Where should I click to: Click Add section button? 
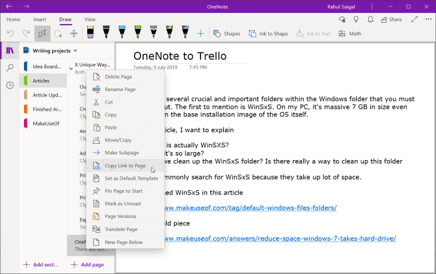pos(40,264)
